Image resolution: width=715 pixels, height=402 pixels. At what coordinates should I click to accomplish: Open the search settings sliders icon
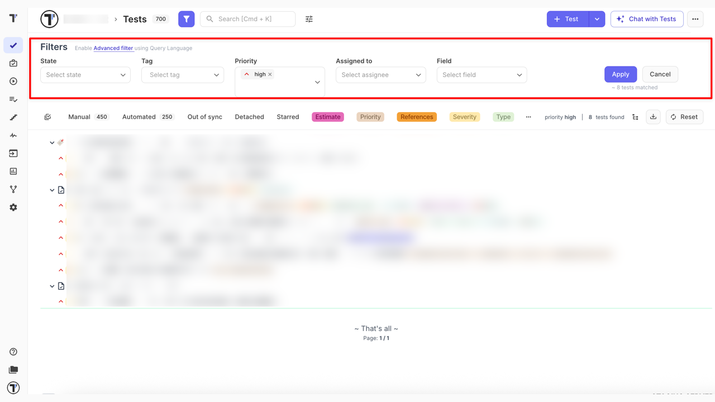[x=309, y=19]
